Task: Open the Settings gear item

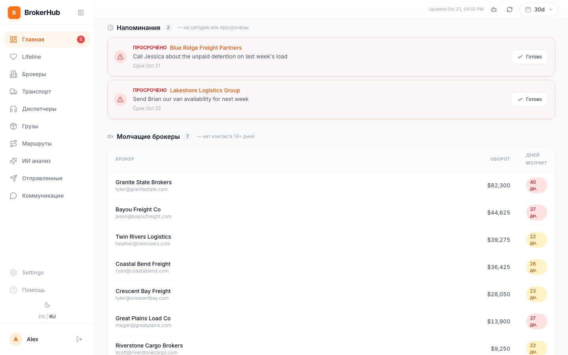Action: click(47, 273)
